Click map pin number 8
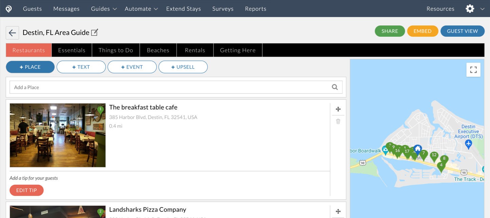Screen dimensions: 490x218 point(444,159)
